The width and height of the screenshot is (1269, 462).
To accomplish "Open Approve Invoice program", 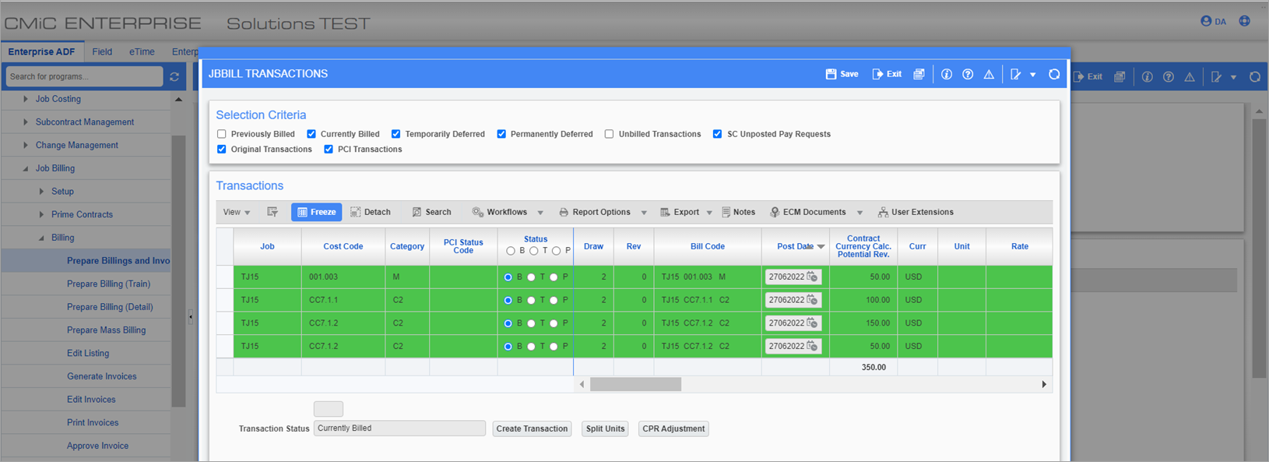I will coord(97,446).
